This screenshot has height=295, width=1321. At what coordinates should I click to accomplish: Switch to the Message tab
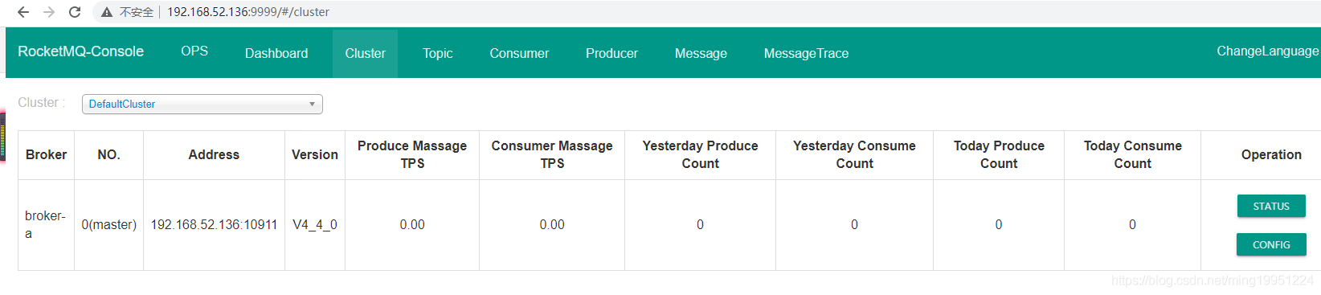click(701, 53)
